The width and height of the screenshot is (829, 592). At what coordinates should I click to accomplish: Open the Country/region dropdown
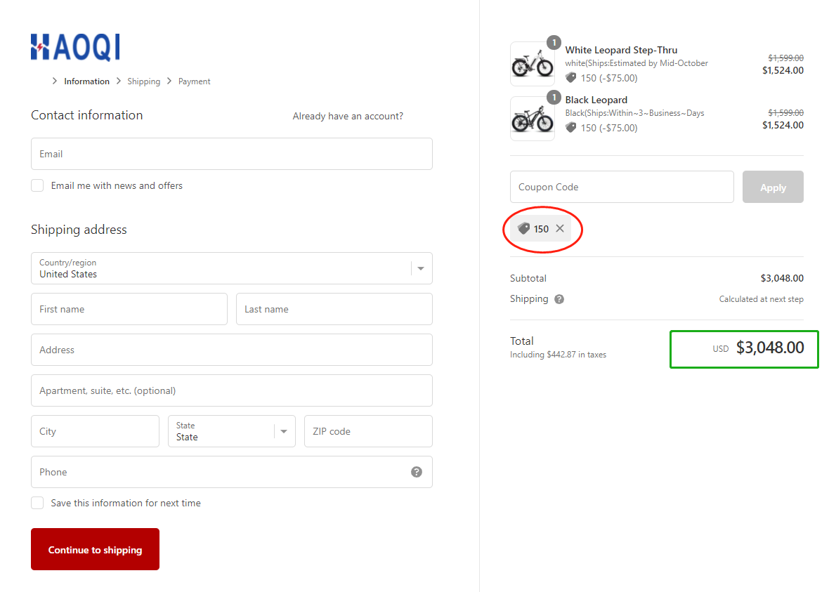tap(231, 268)
